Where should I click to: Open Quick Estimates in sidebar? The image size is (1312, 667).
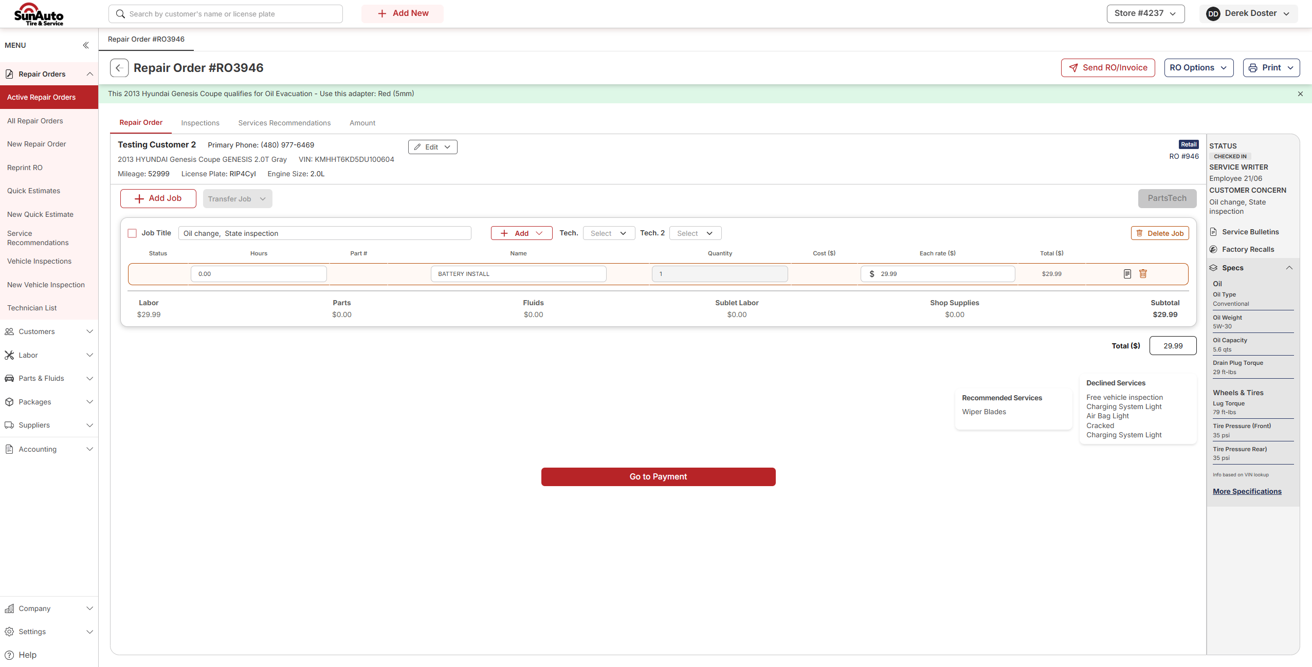pos(33,191)
